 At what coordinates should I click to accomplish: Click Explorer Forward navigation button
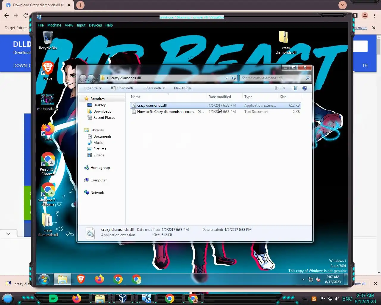click(91, 78)
